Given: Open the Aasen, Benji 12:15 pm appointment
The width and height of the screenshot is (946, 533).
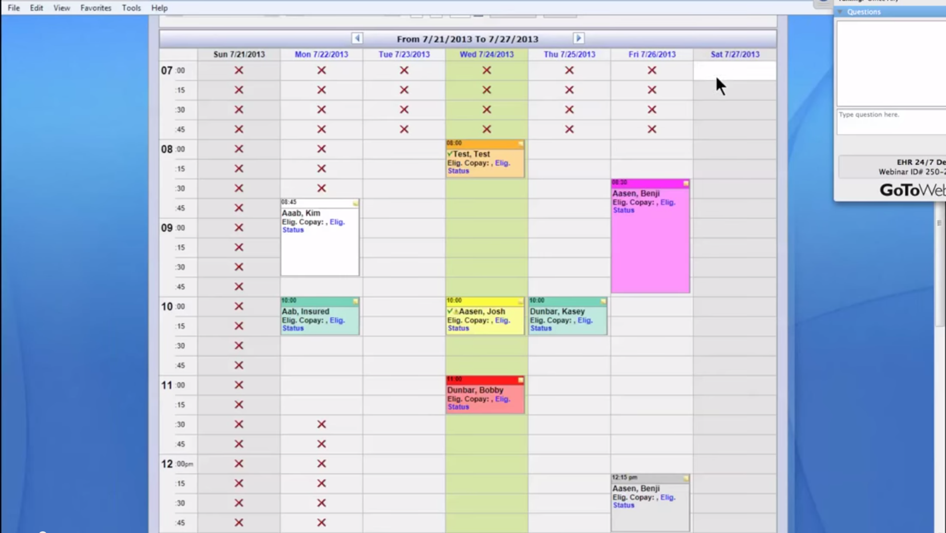Looking at the screenshot, I should coord(650,503).
